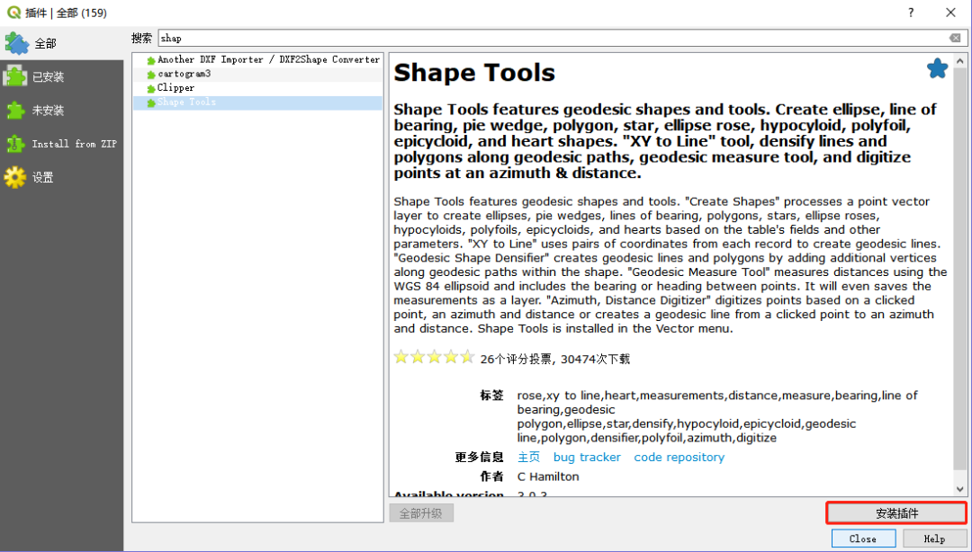This screenshot has width=972, height=552.
Task: Click the Install from ZIP puzzle icon
Action: (15, 144)
